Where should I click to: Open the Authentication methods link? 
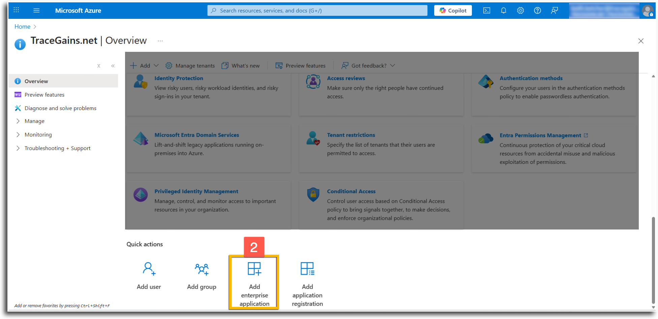[531, 78]
